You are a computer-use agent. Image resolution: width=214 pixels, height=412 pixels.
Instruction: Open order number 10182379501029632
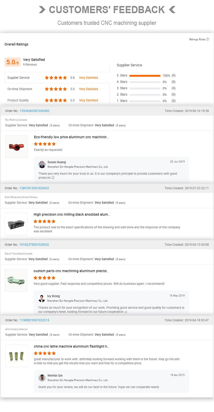[x=34, y=245]
